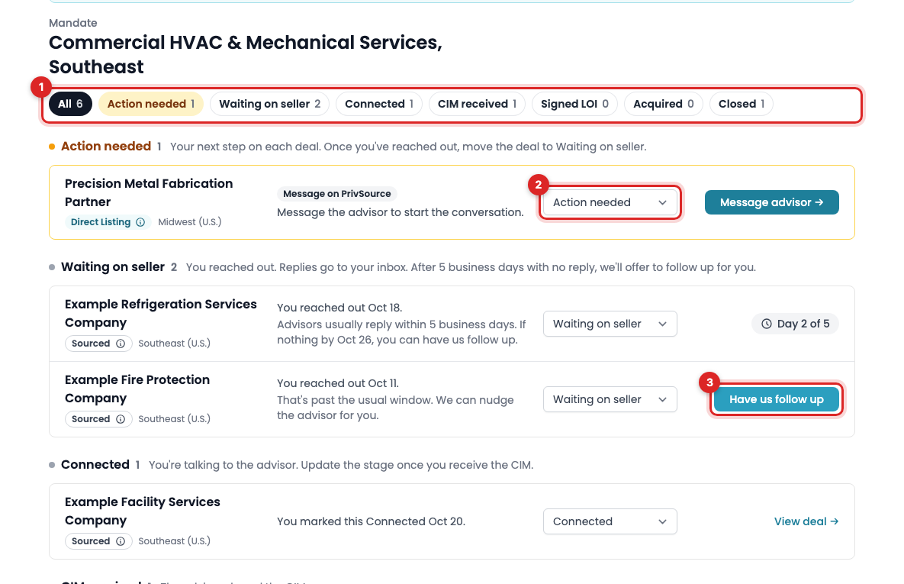The width and height of the screenshot is (904, 584).
Task: Filter deals by Action needed tab
Action: point(151,104)
